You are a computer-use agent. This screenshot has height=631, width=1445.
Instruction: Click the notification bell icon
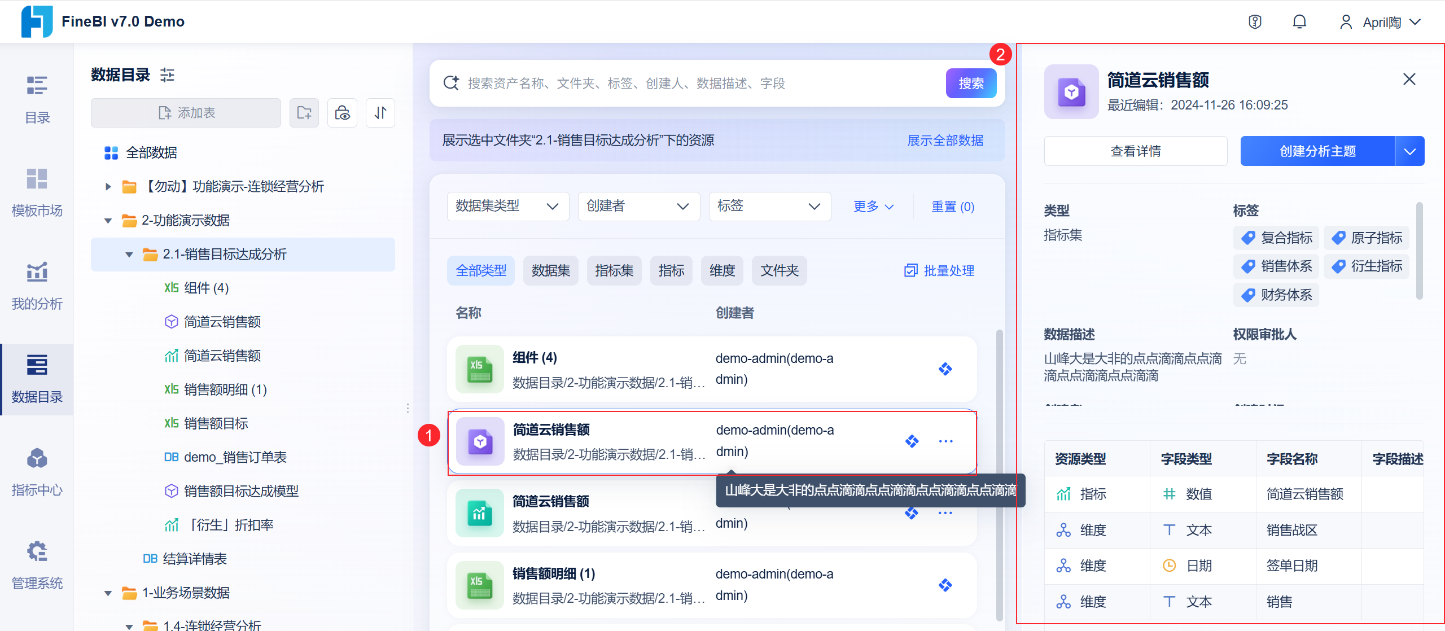(1299, 22)
